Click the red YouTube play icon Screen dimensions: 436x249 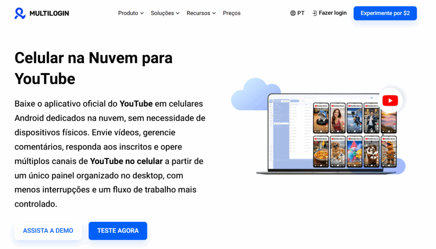(390, 100)
